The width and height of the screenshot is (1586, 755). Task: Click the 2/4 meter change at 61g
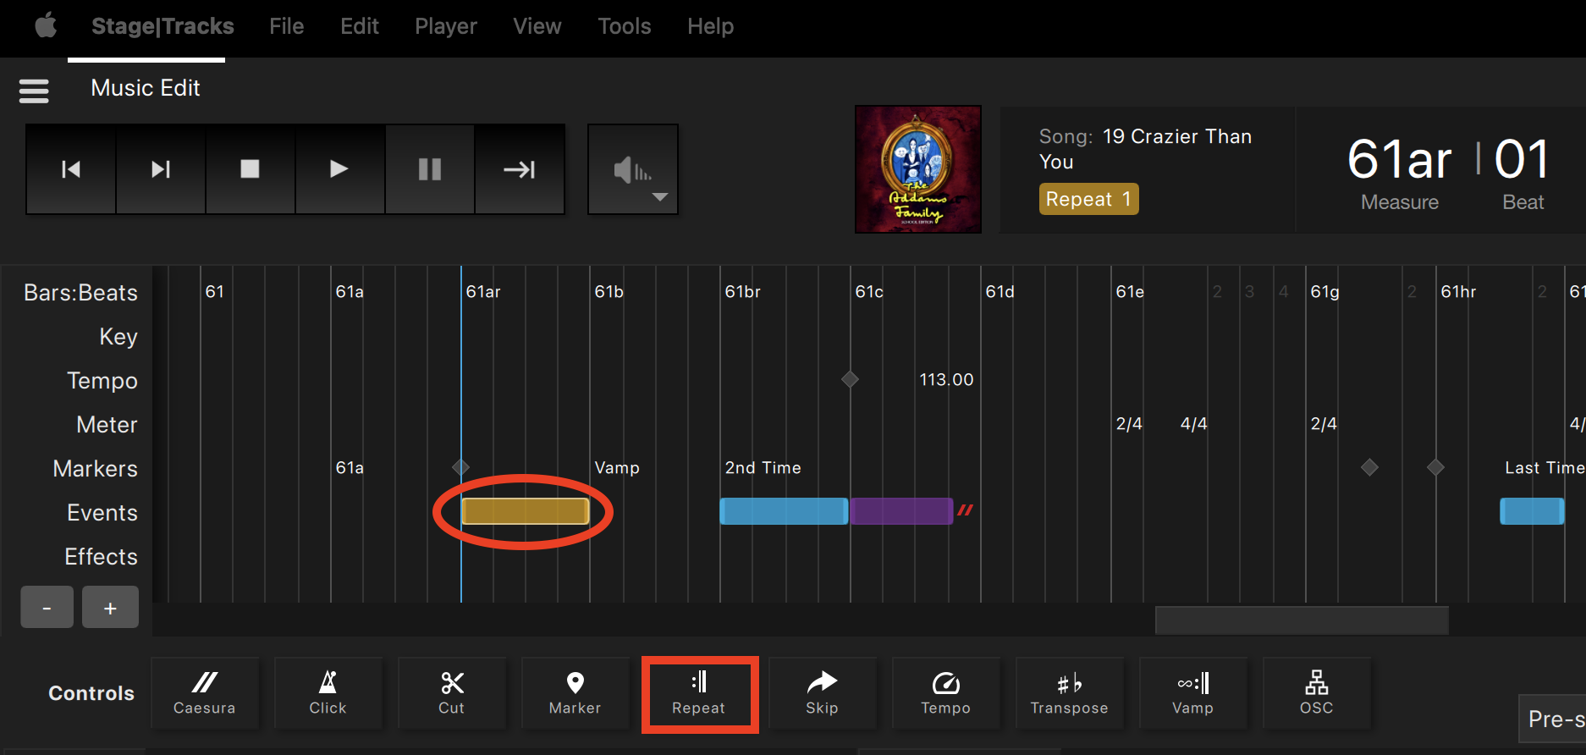[x=1324, y=423]
